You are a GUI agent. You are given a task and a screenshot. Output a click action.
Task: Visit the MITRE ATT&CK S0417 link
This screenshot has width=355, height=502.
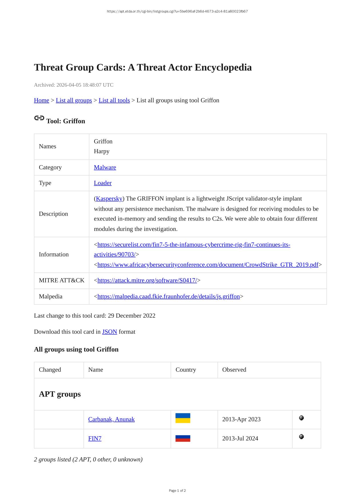[147, 280]
